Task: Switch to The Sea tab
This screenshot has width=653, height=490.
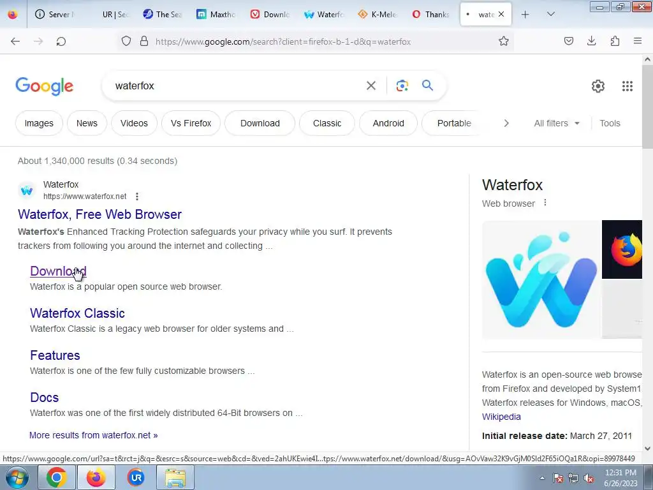Action: [x=163, y=14]
